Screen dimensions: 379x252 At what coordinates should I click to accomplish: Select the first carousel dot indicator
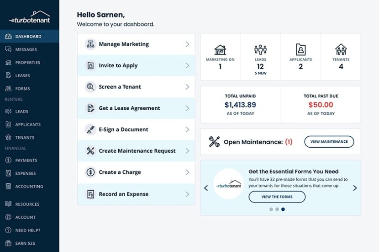[x=271, y=209]
